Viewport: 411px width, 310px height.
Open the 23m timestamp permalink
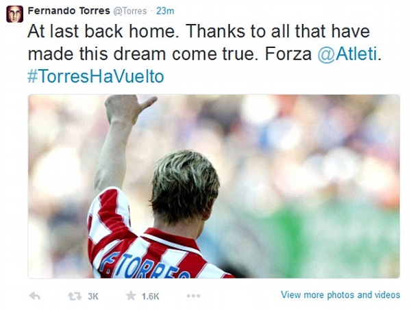coord(165,11)
